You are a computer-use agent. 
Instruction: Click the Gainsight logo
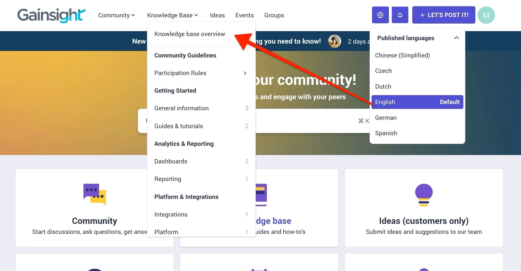[51, 15]
